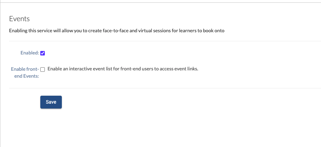Turn on the interactive event list checkbox
The image size is (321, 147).
click(x=43, y=69)
